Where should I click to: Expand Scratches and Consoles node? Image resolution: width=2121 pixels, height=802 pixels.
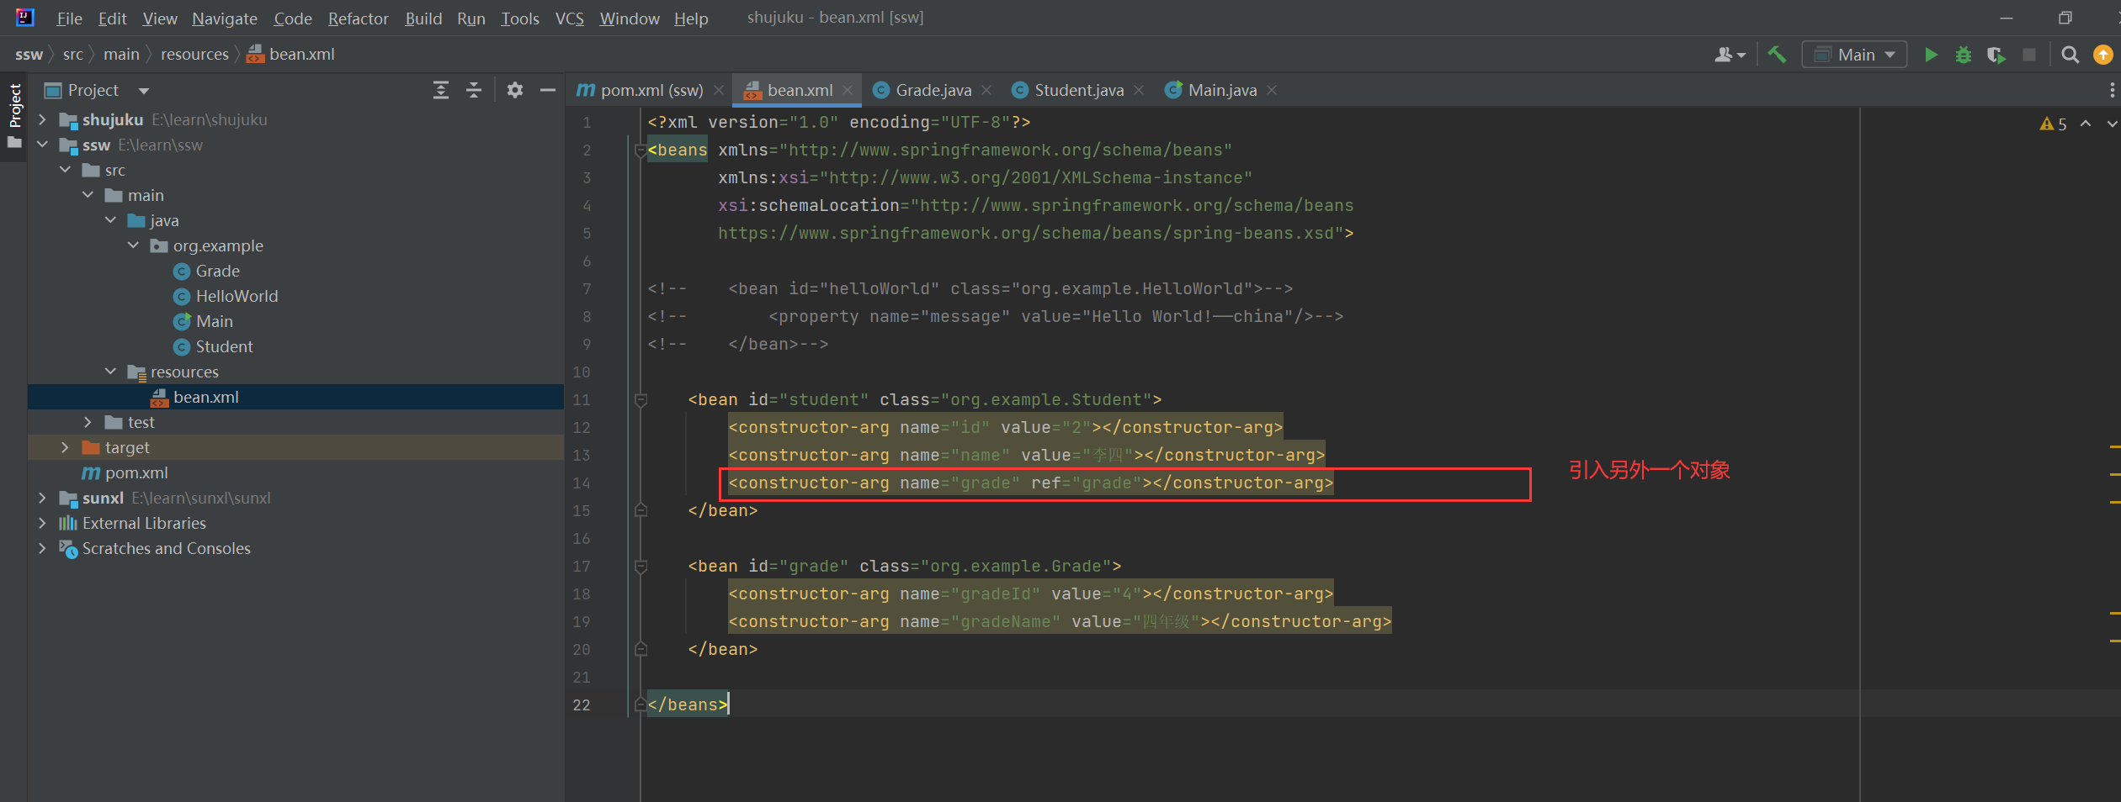[42, 548]
